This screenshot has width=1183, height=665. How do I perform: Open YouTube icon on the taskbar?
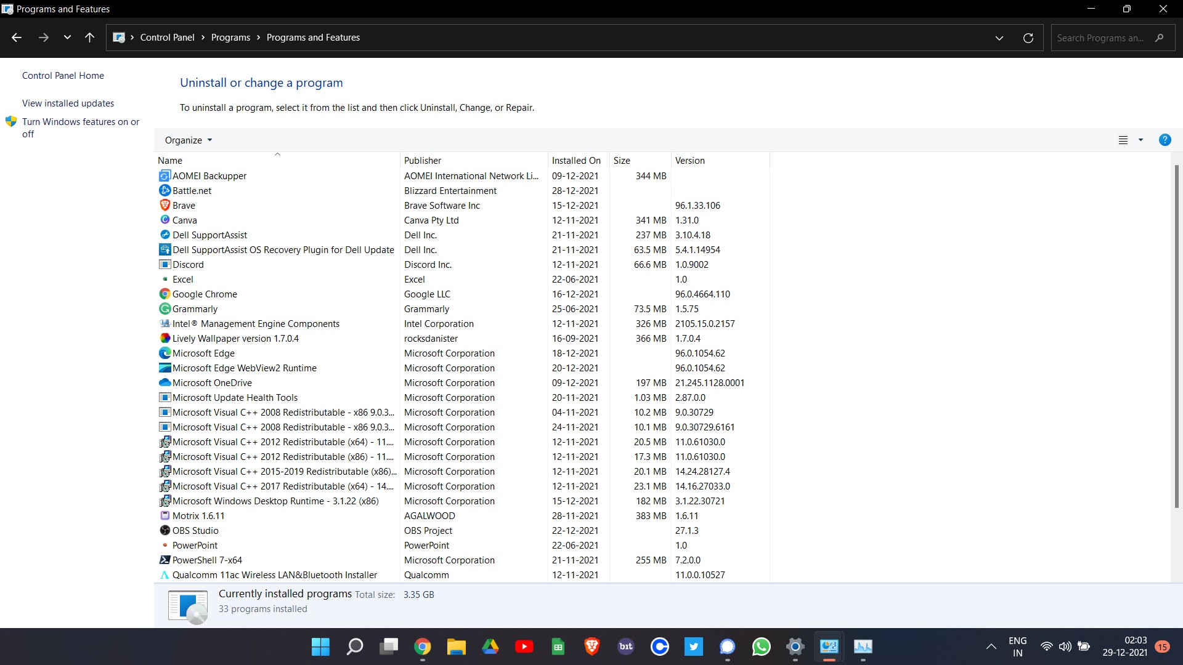point(524,647)
